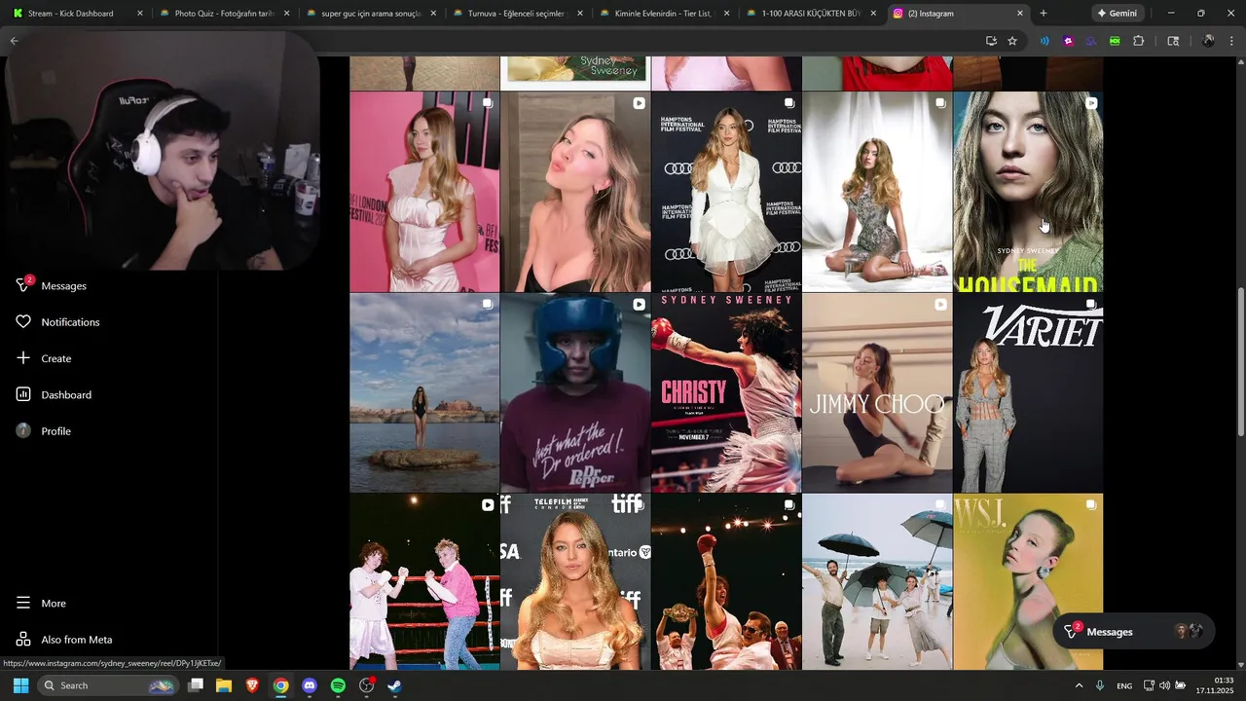Open File Explorer from the taskbar
Viewport: 1246px width, 701px height.
click(x=224, y=685)
